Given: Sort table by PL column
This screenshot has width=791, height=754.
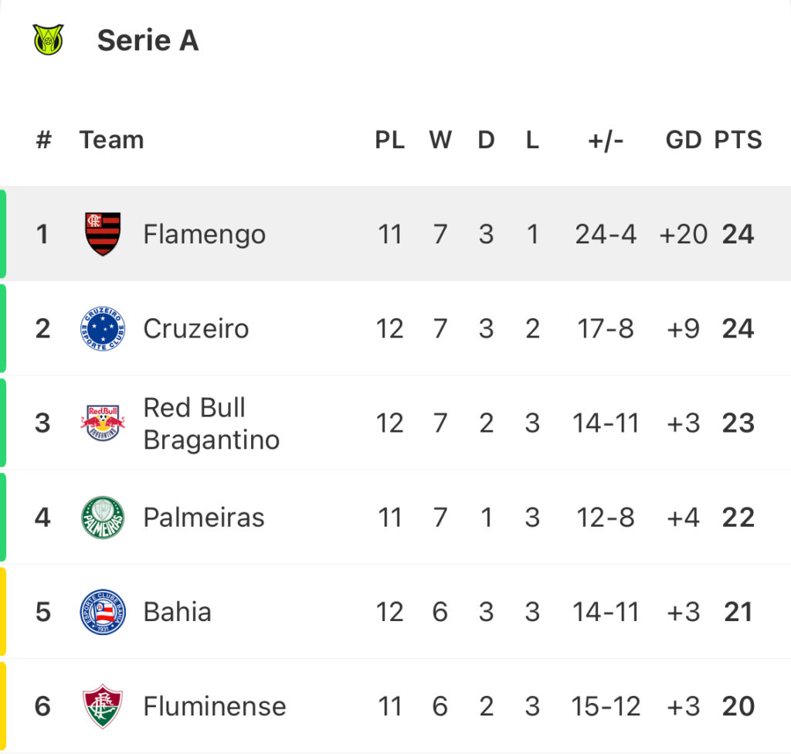Looking at the screenshot, I should [389, 140].
